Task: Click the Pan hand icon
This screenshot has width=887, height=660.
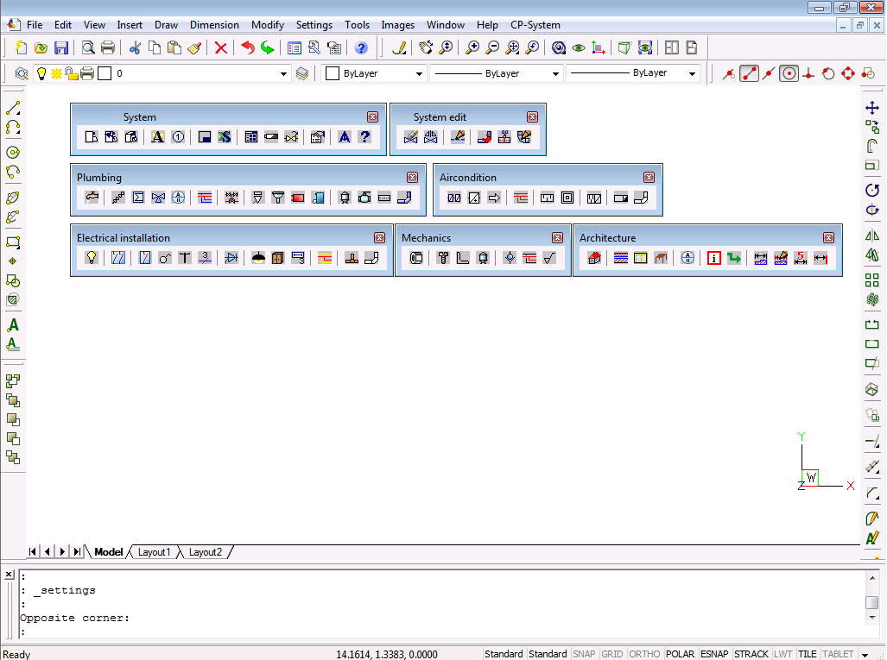Action: pos(426,48)
